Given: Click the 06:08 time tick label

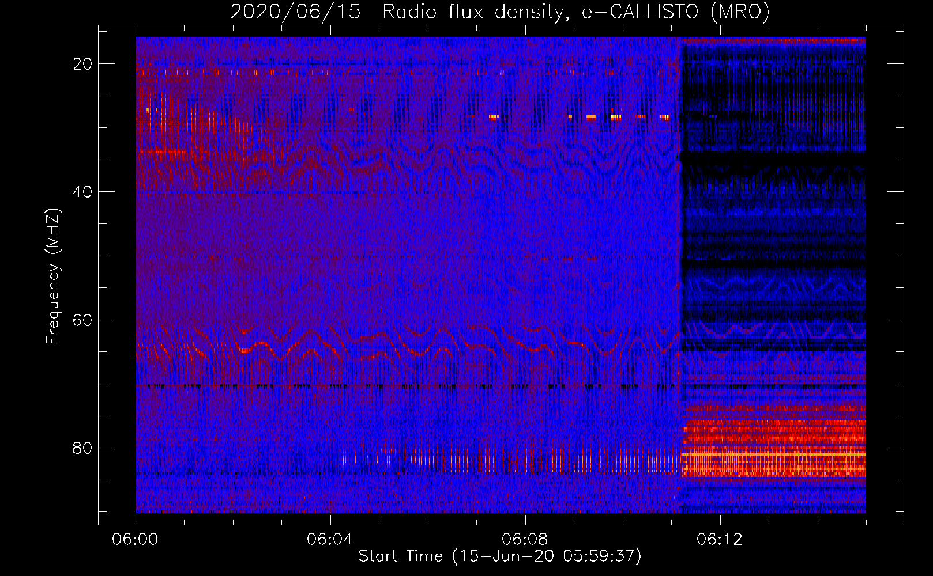Looking at the screenshot, I should (x=525, y=540).
